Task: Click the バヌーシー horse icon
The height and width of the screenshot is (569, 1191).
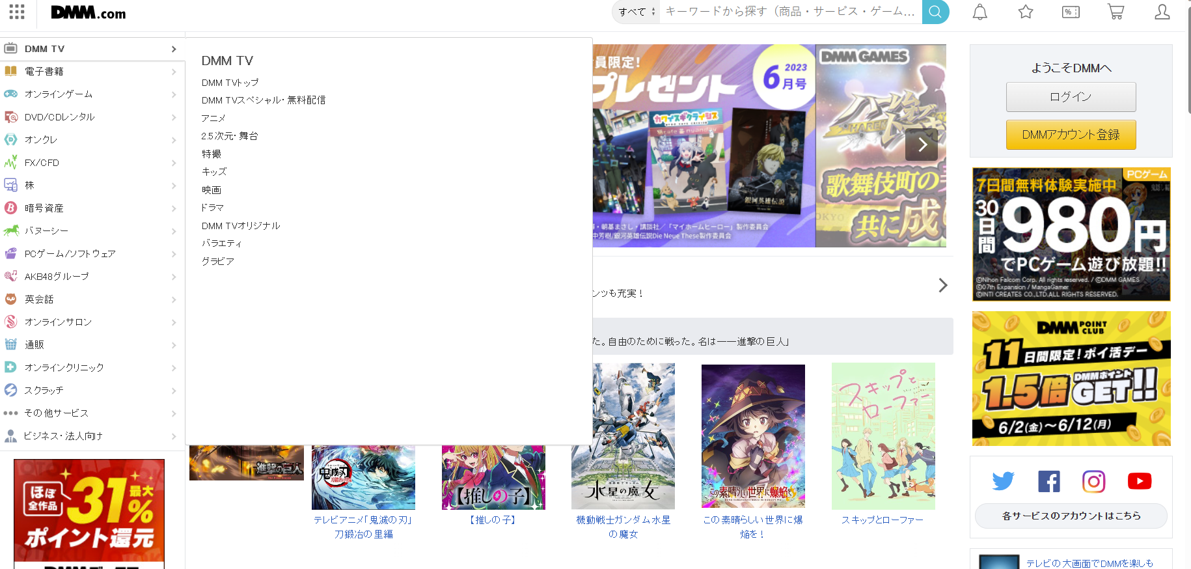Action: [x=10, y=230]
